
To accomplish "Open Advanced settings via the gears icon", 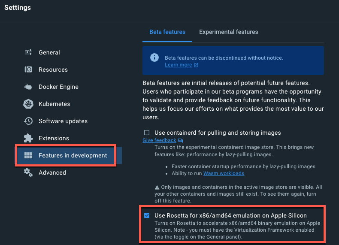I will tap(28, 172).
